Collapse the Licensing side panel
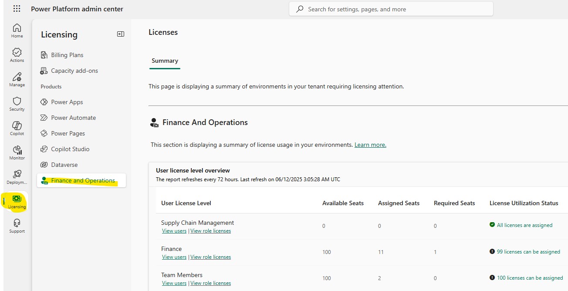This screenshot has height=291, width=568. pos(121,34)
